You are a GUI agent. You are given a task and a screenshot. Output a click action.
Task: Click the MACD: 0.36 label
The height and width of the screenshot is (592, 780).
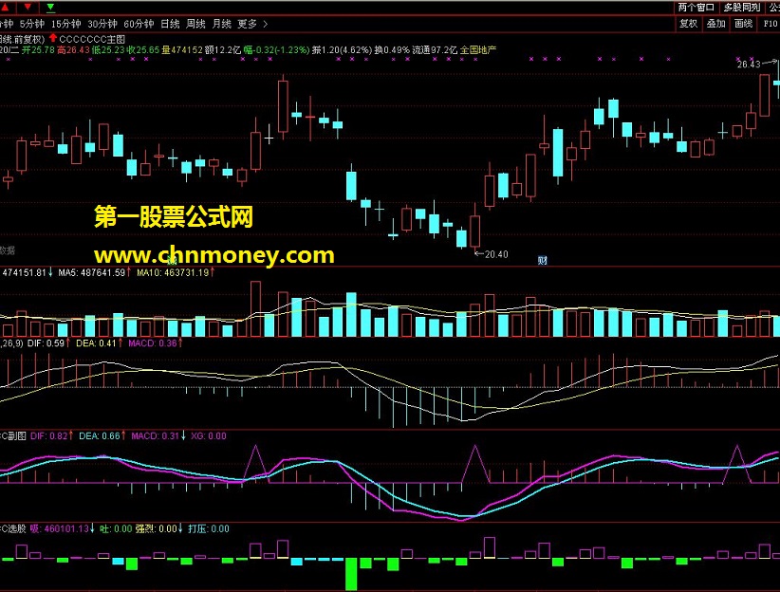point(152,343)
